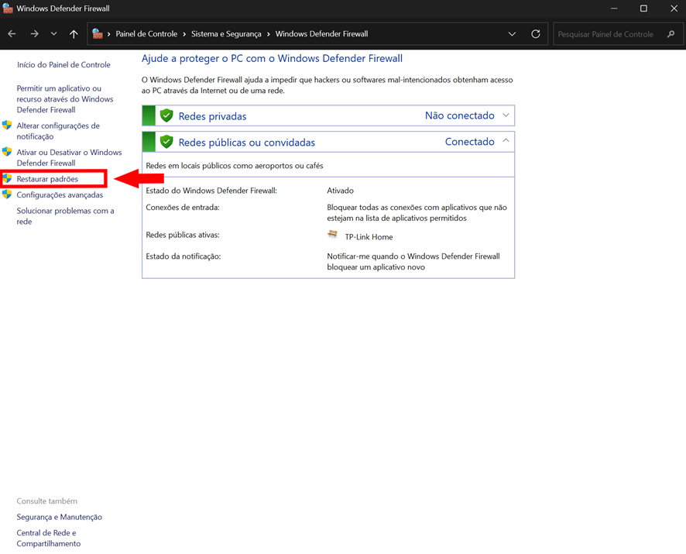The width and height of the screenshot is (686, 554).
Task: Go up one folder level arrow
Action: (74, 34)
